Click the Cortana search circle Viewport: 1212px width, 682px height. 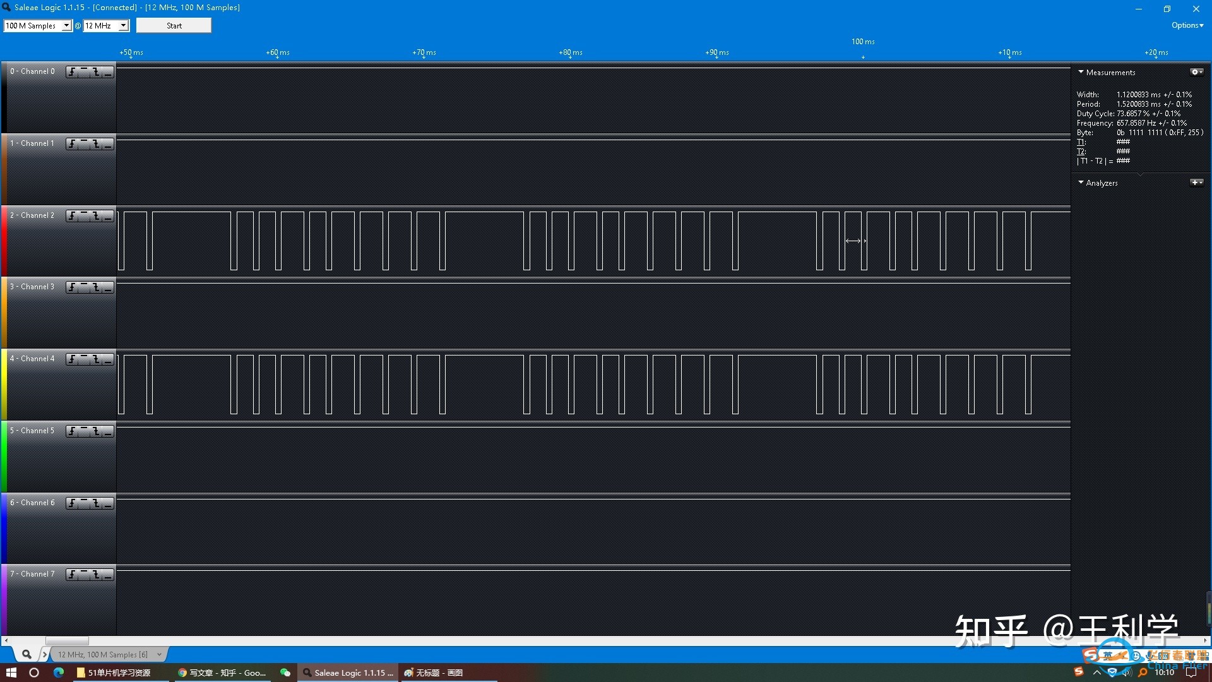click(x=34, y=673)
